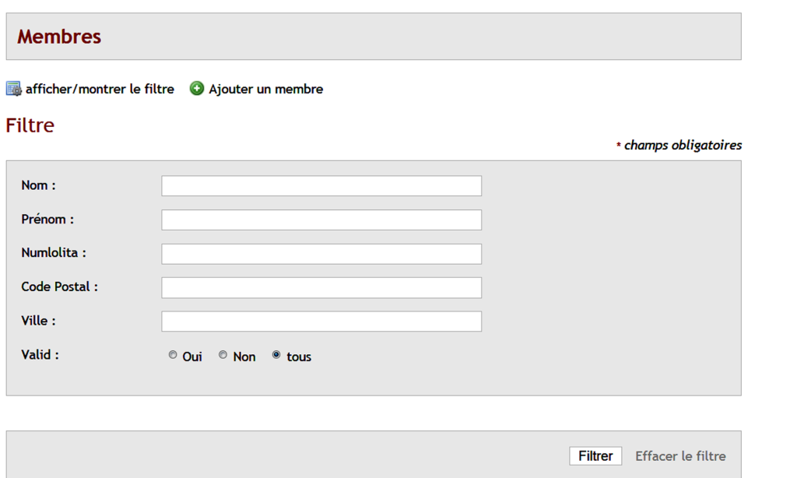
Task: Toggle filter via afficher/montrer le filtre link
Action: (x=100, y=89)
